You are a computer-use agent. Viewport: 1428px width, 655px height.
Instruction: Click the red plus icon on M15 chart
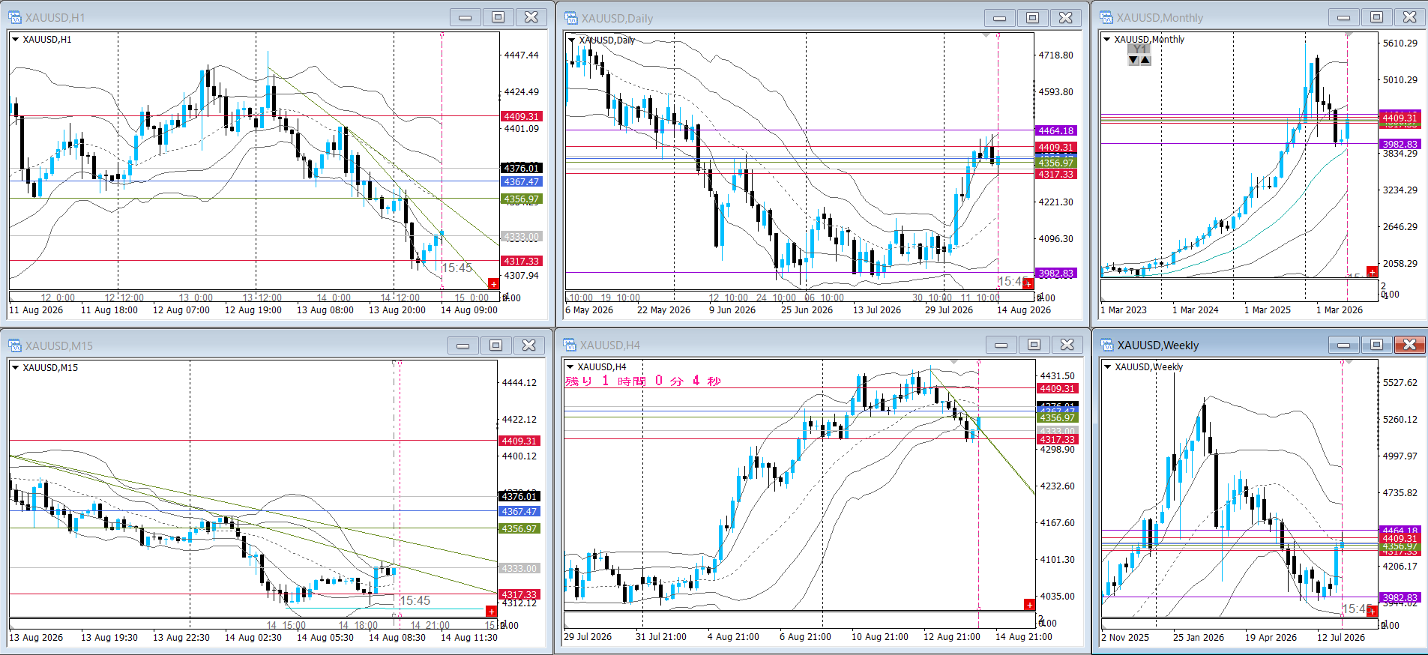pos(492,612)
